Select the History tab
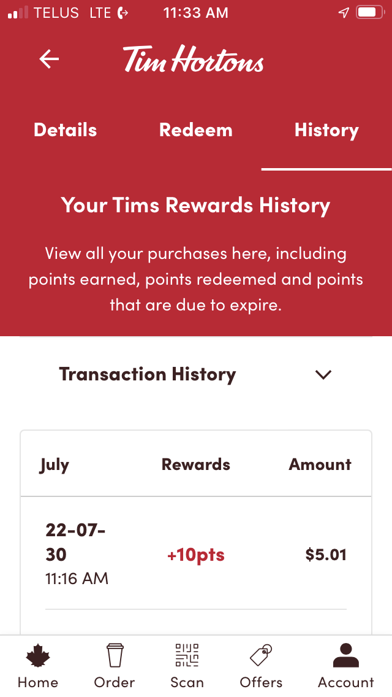Image resolution: width=392 pixels, height=697 pixels. (326, 130)
